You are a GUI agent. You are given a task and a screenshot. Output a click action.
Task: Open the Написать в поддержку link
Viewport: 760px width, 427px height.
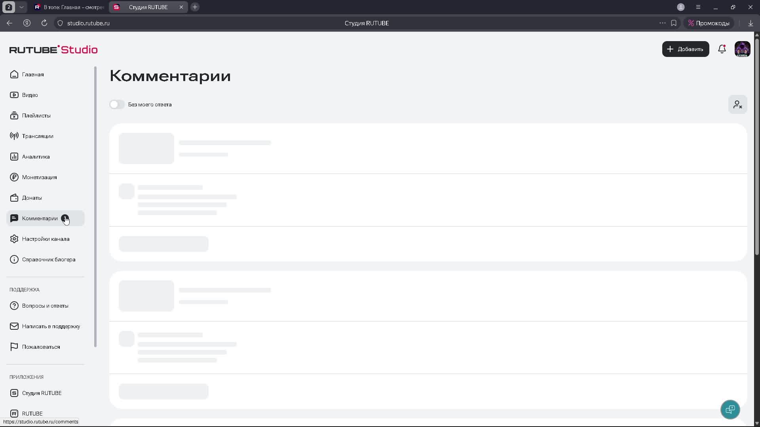click(x=51, y=326)
